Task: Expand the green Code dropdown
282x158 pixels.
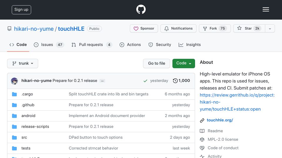Action: (184, 63)
